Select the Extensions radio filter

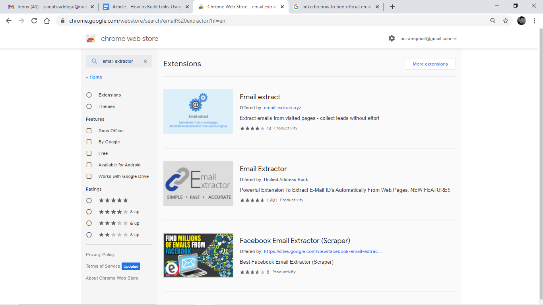(89, 95)
